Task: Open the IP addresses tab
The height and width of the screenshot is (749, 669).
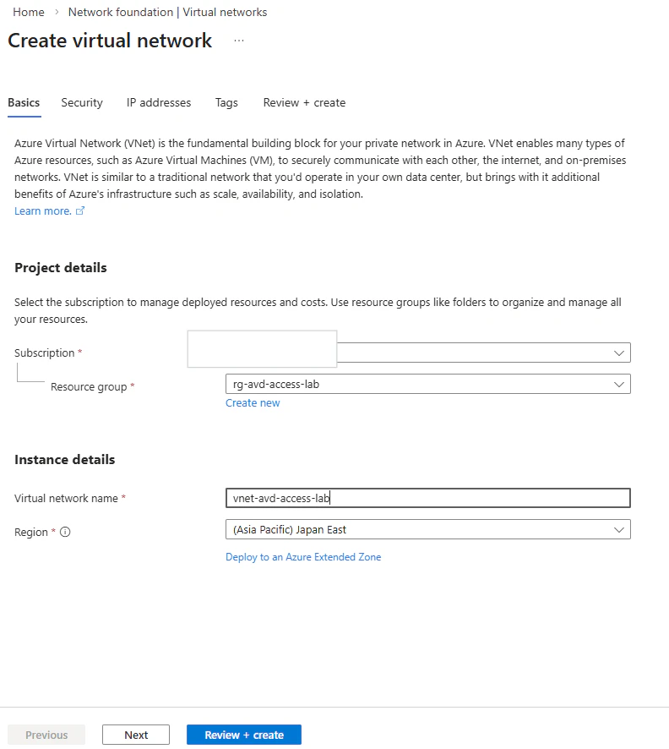Action: 159,102
